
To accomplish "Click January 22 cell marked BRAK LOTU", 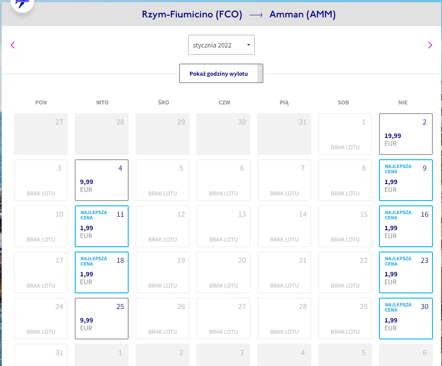I will click(345, 272).
